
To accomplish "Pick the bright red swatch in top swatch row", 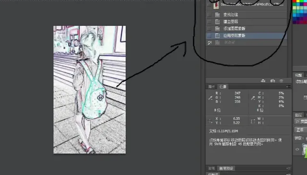I will (295, 1).
